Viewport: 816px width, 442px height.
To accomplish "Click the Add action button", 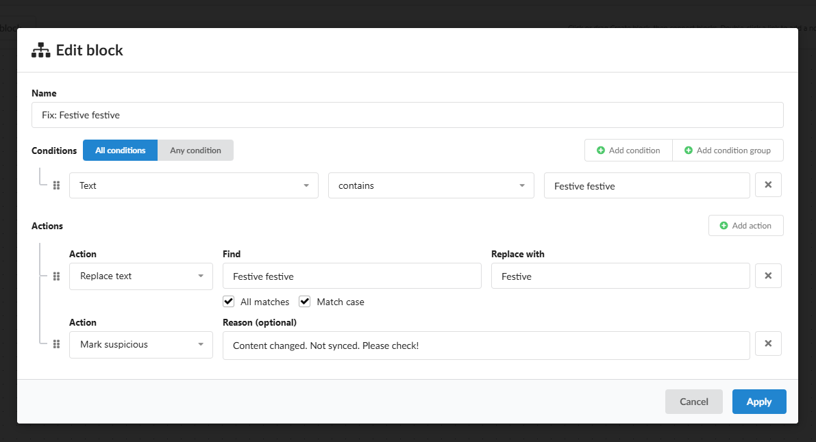I will pyautogui.click(x=745, y=226).
